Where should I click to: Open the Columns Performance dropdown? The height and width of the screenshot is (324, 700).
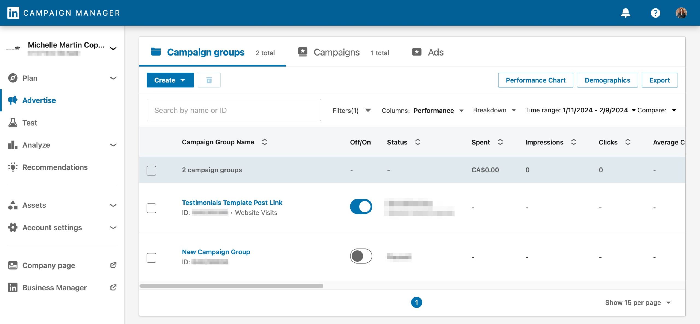point(423,111)
